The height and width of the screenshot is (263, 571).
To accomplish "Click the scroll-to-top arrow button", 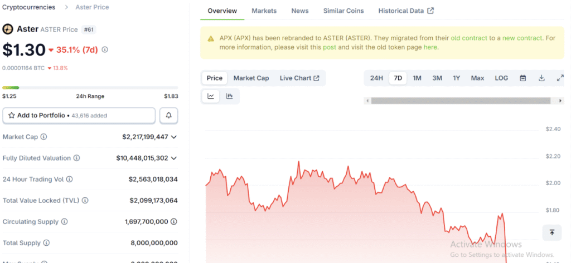I will click(551, 232).
